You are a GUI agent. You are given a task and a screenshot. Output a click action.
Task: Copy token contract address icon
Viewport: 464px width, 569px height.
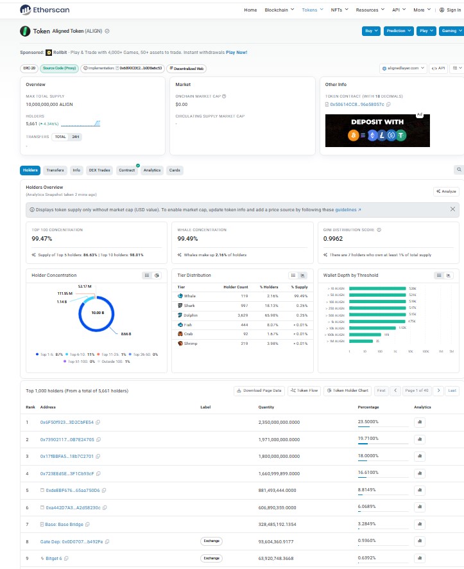[388, 105]
